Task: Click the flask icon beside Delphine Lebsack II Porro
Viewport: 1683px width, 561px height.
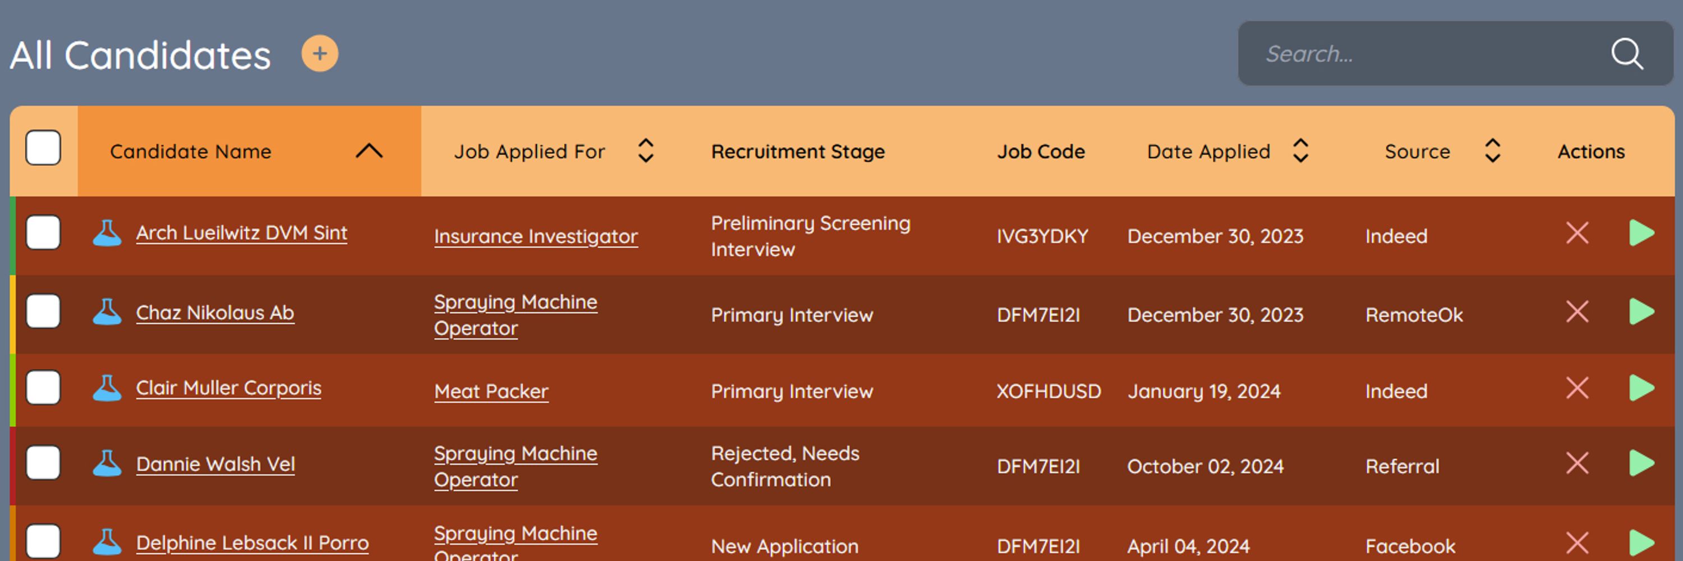Action: point(107,542)
